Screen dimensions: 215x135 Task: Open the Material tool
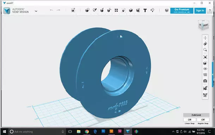tap(167, 10)
